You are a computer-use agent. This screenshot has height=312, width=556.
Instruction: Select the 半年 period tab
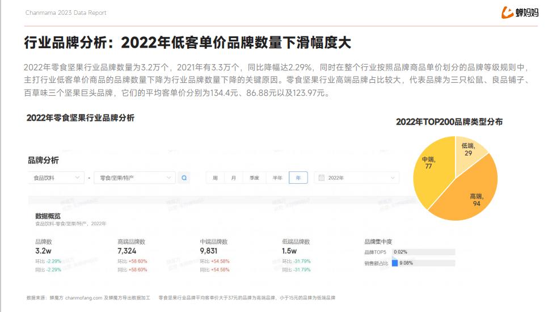pos(277,178)
